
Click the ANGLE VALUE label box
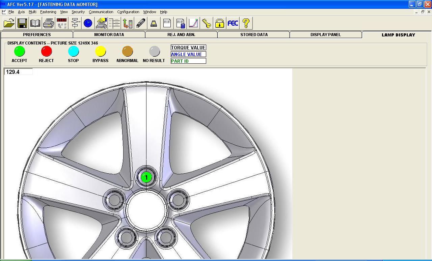188,54
